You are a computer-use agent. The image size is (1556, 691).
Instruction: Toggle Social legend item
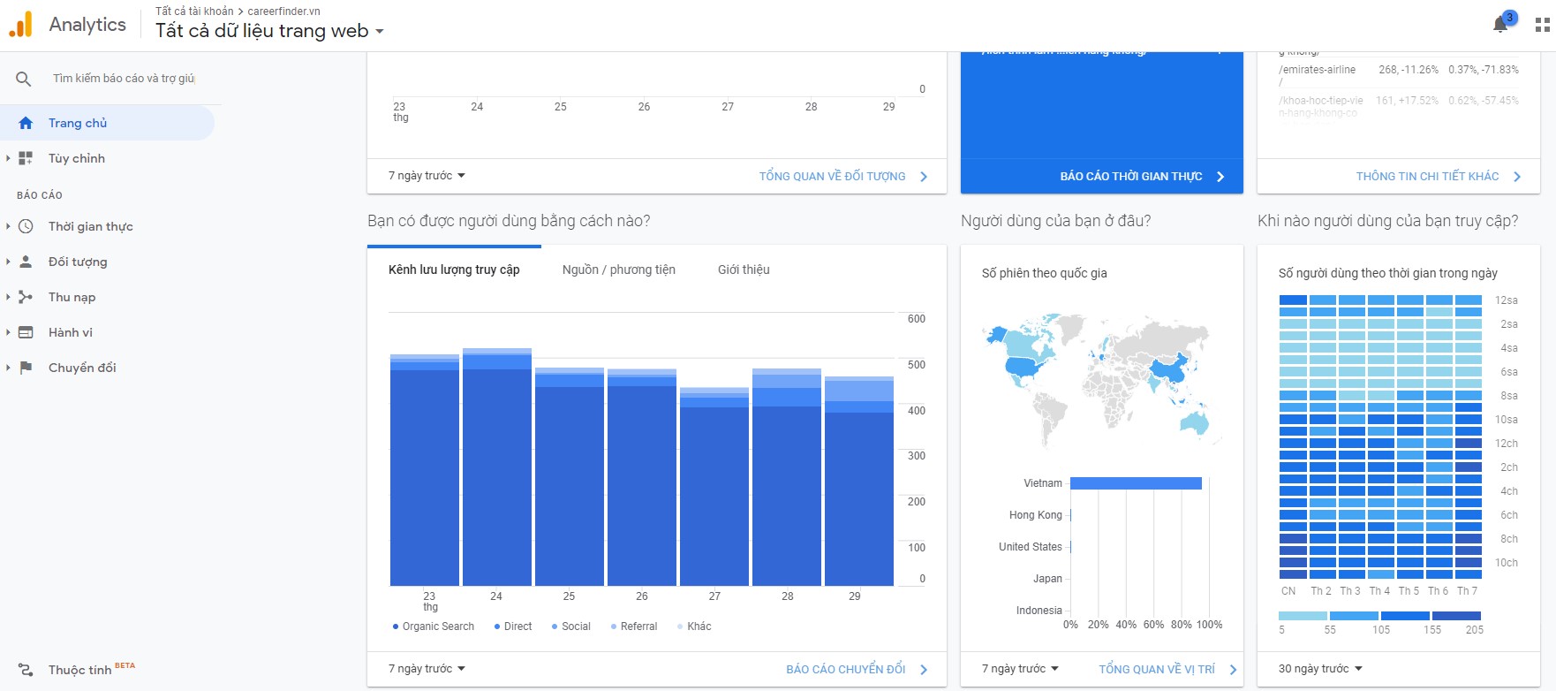click(x=571, y=626)
